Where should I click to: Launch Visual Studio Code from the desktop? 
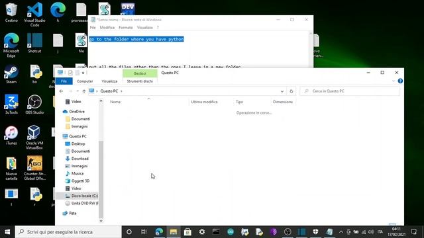pyautogui.click(x=34, y=14)
